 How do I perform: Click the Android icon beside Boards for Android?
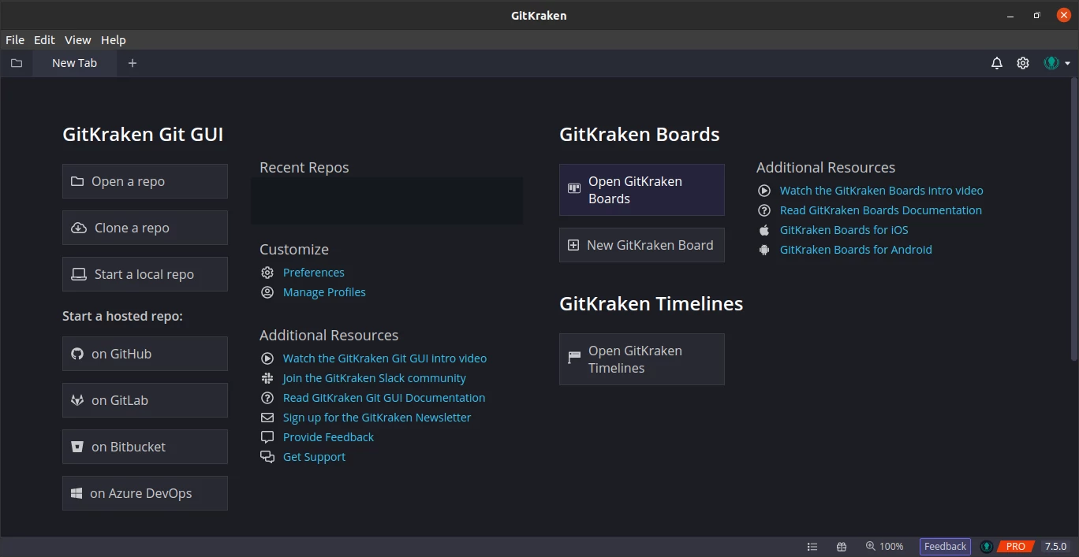click(x=764, y=250)
